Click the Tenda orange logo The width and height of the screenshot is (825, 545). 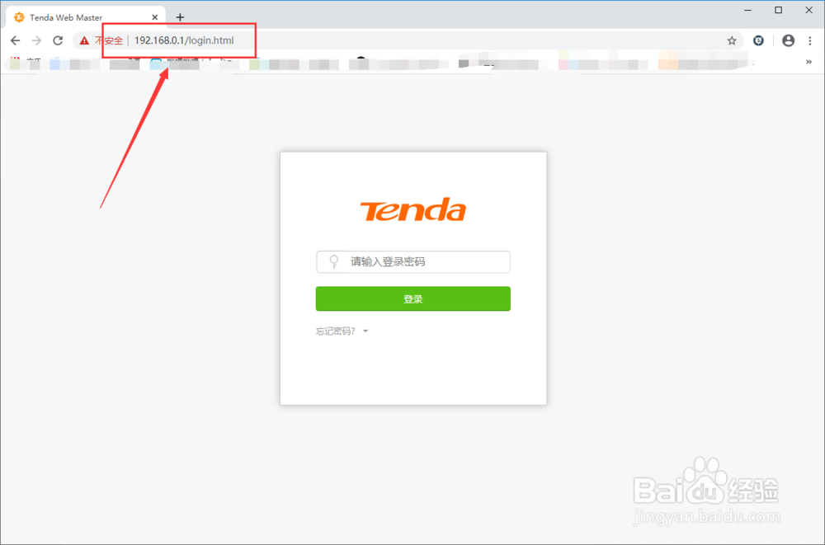[413, 209]
